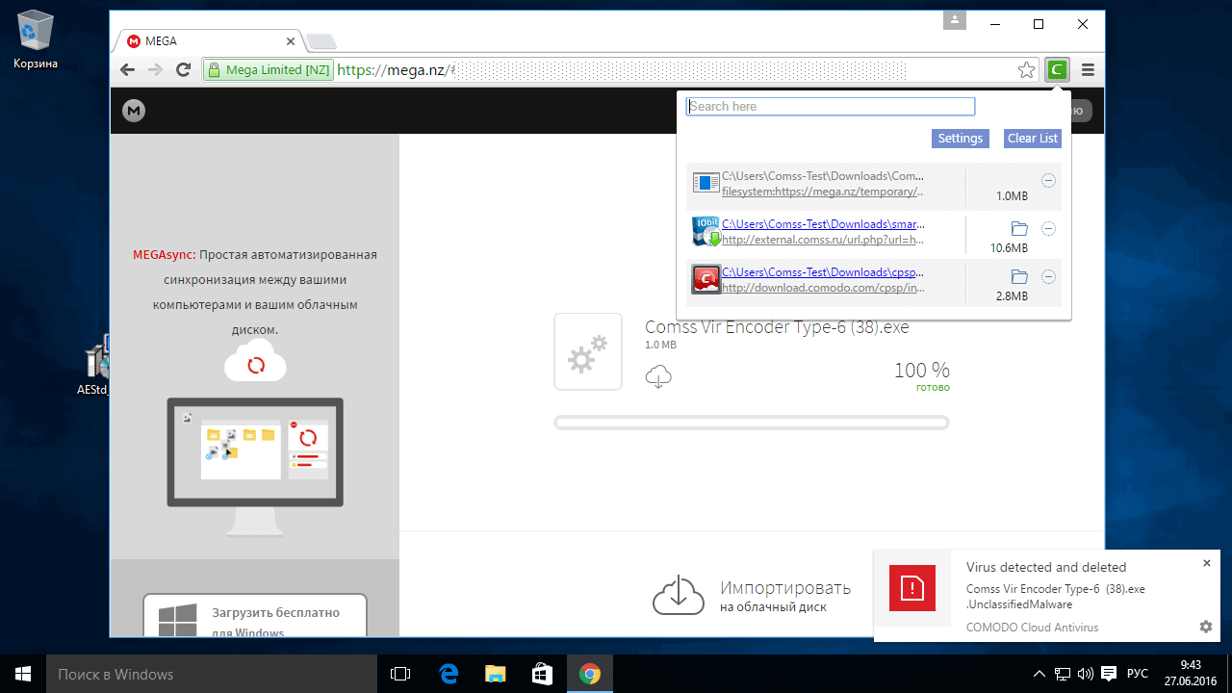Open the cpsp... download file path link
The image size is (1232, 693).
coord(823,272)
